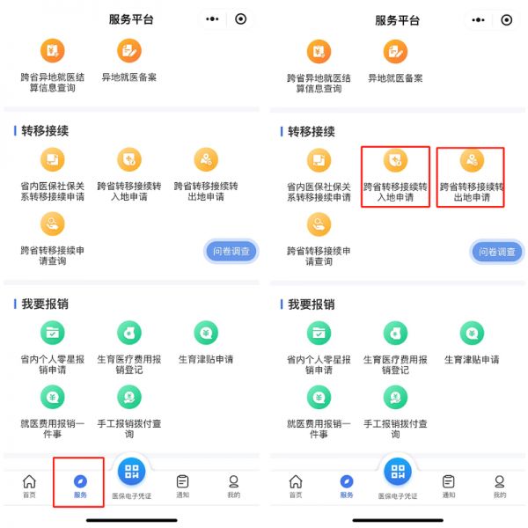Open 就医费用报销一件事 in right screenshot
Image resolution: width=528 pixels, height=528 pixels.
point(319,413)
